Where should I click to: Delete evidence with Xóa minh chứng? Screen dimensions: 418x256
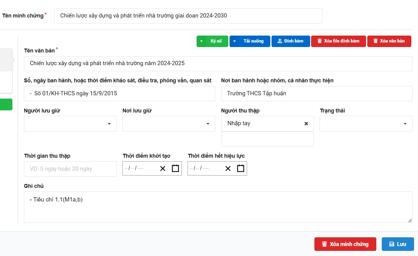tap(345, 244)
